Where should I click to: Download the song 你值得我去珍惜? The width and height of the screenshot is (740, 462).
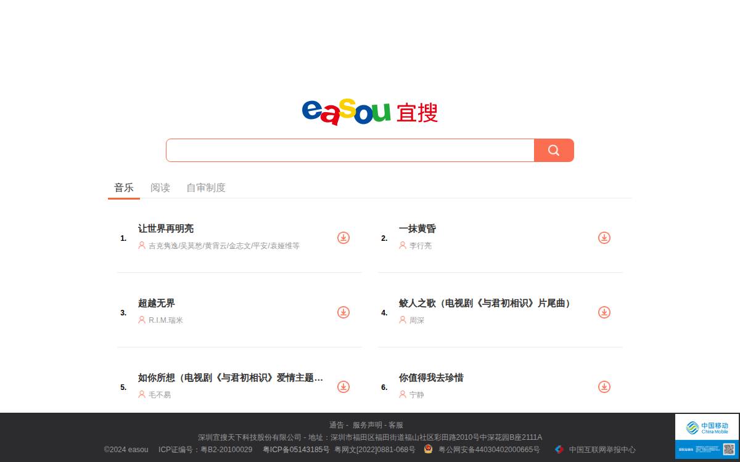[x=604, y=387]
